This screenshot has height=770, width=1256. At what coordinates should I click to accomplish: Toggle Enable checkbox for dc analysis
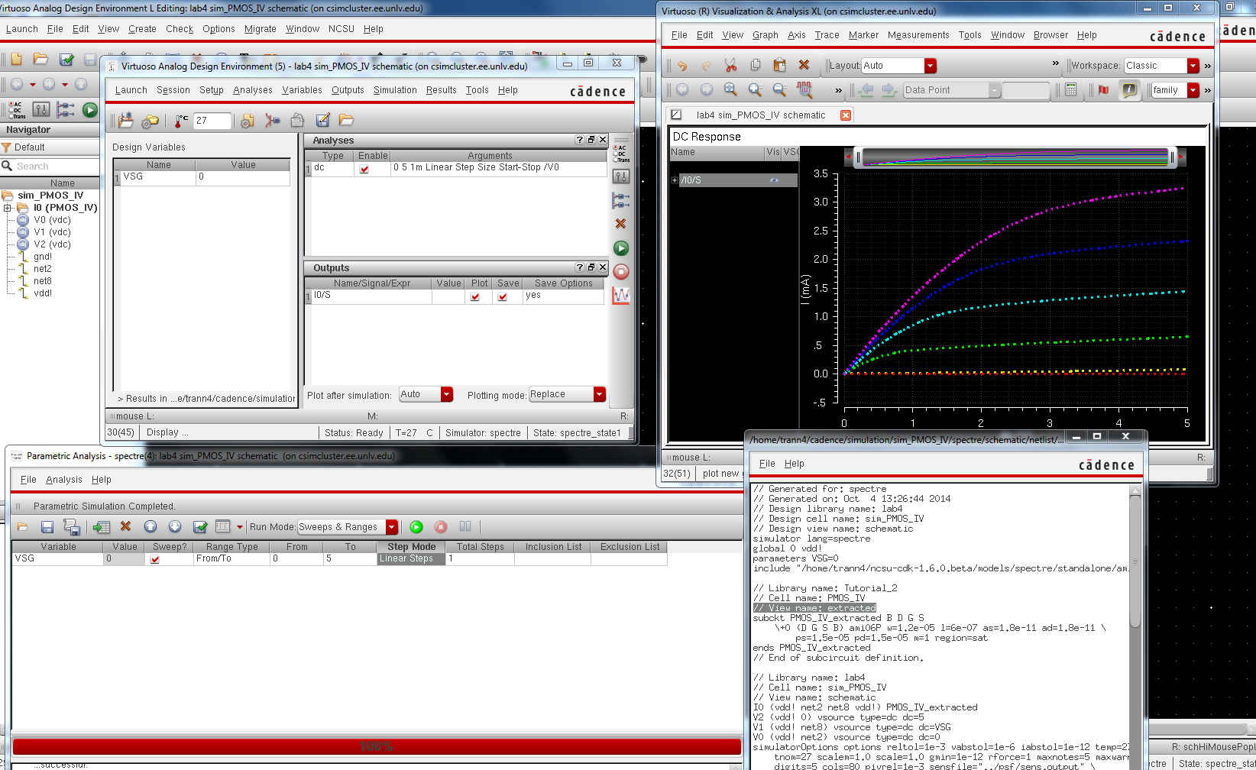click(364, 169)
